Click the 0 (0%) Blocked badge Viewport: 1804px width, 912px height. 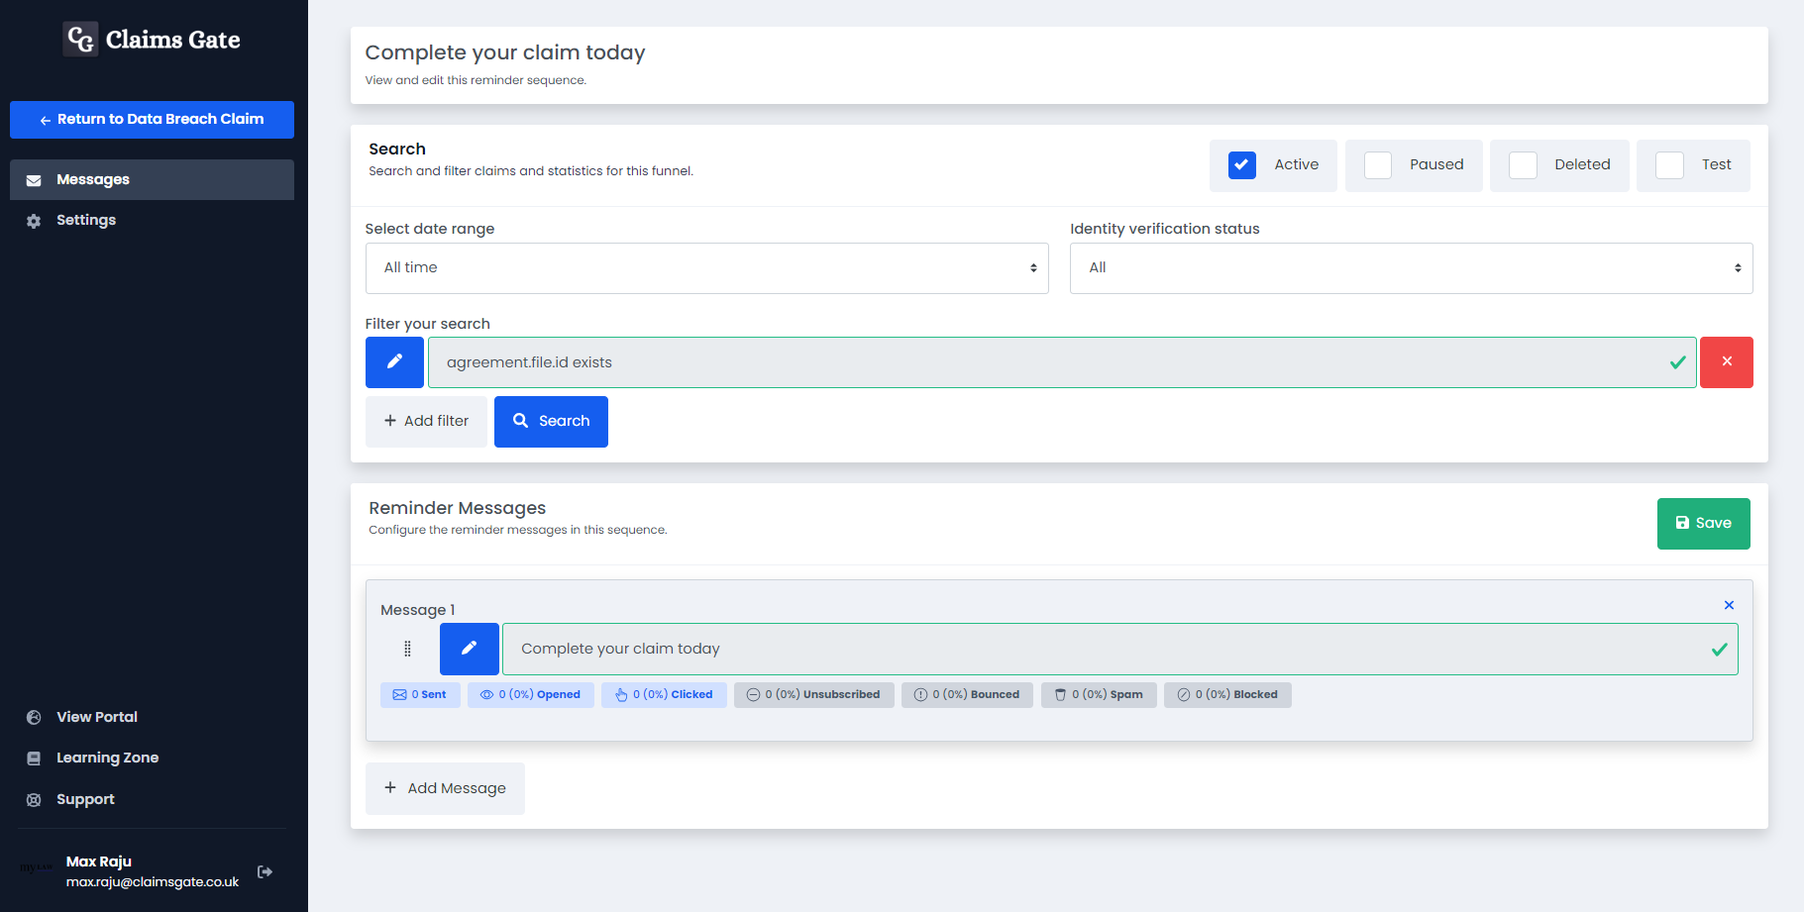coord(1227,695)
